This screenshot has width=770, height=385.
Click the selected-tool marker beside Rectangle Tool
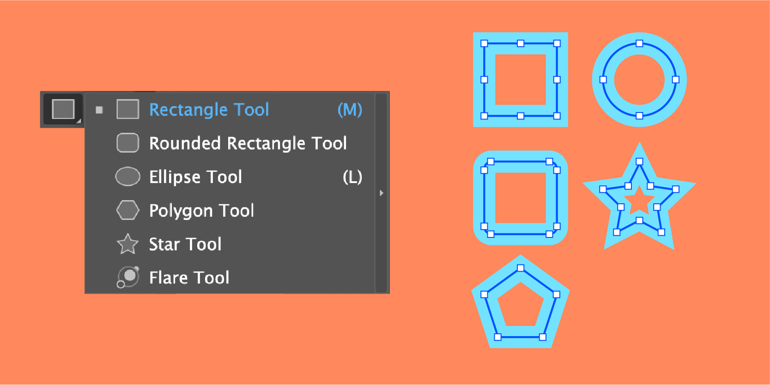pos(99,110)
